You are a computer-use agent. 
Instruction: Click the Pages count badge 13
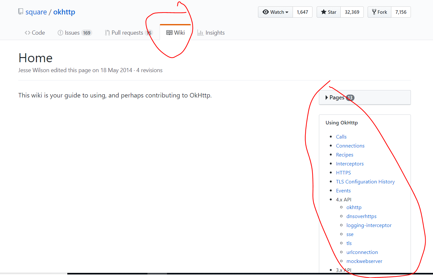click(x=350, y=97)
